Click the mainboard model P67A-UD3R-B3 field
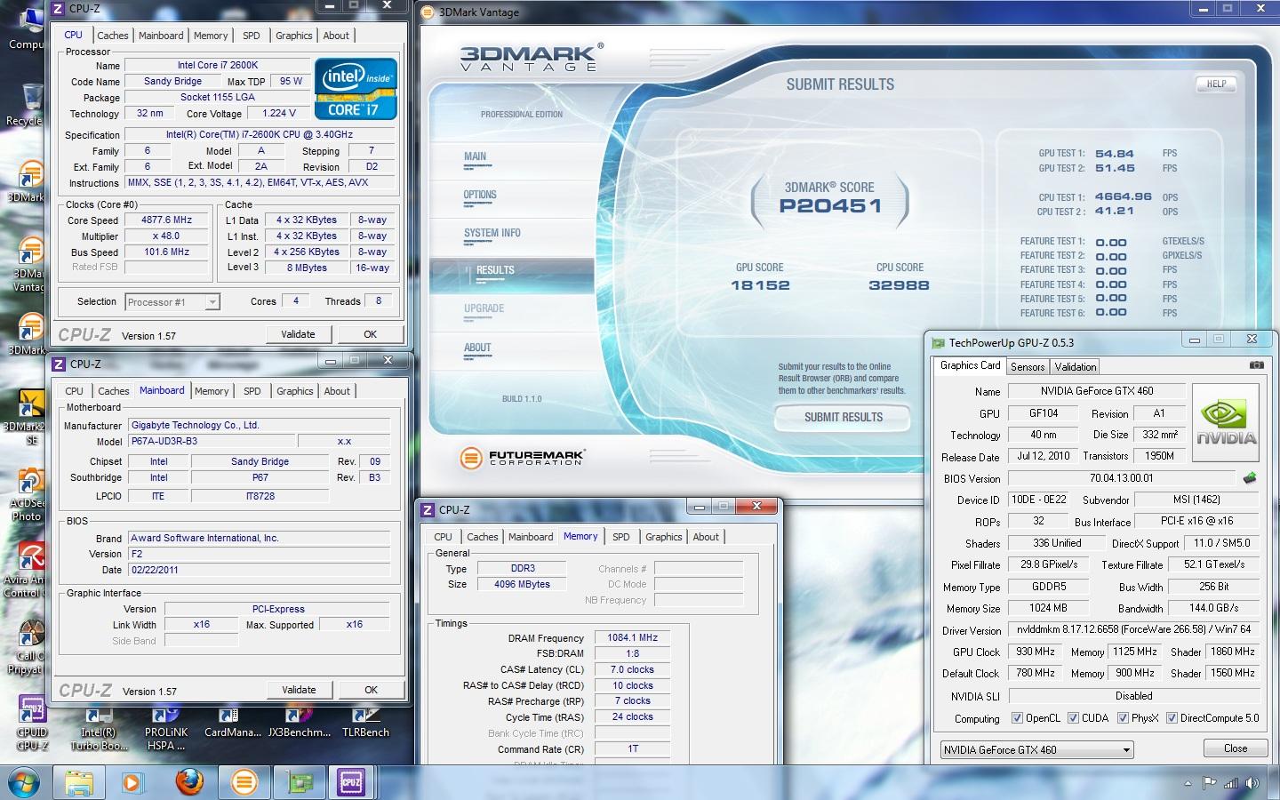This screenshot has width=1280, height=800. 212,442
